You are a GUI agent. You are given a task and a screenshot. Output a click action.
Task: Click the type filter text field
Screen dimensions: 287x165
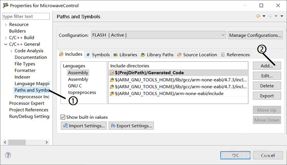pyautogui.click(x=26, y=16)
